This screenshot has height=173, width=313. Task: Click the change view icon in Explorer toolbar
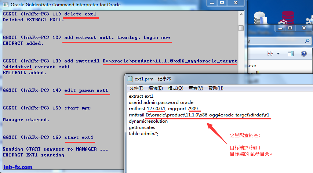270,54
